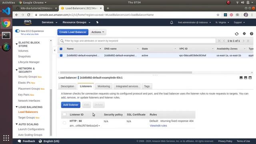Toggle the New EC2 Experience switch
The height and width of the screenshot is (144, 256).
17,31
